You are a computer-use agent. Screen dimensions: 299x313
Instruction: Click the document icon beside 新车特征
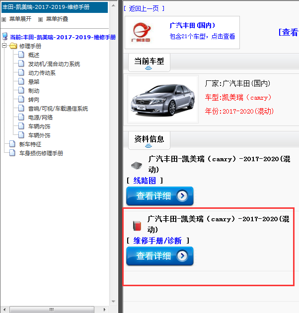click(12, 144)
